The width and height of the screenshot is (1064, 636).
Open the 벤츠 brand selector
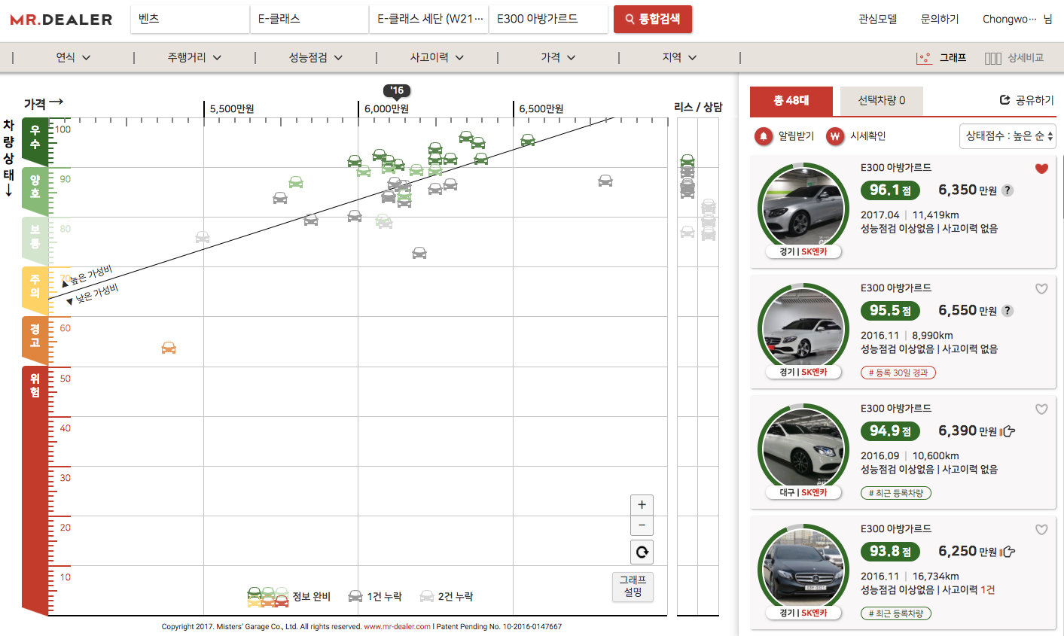click(190, 20)
